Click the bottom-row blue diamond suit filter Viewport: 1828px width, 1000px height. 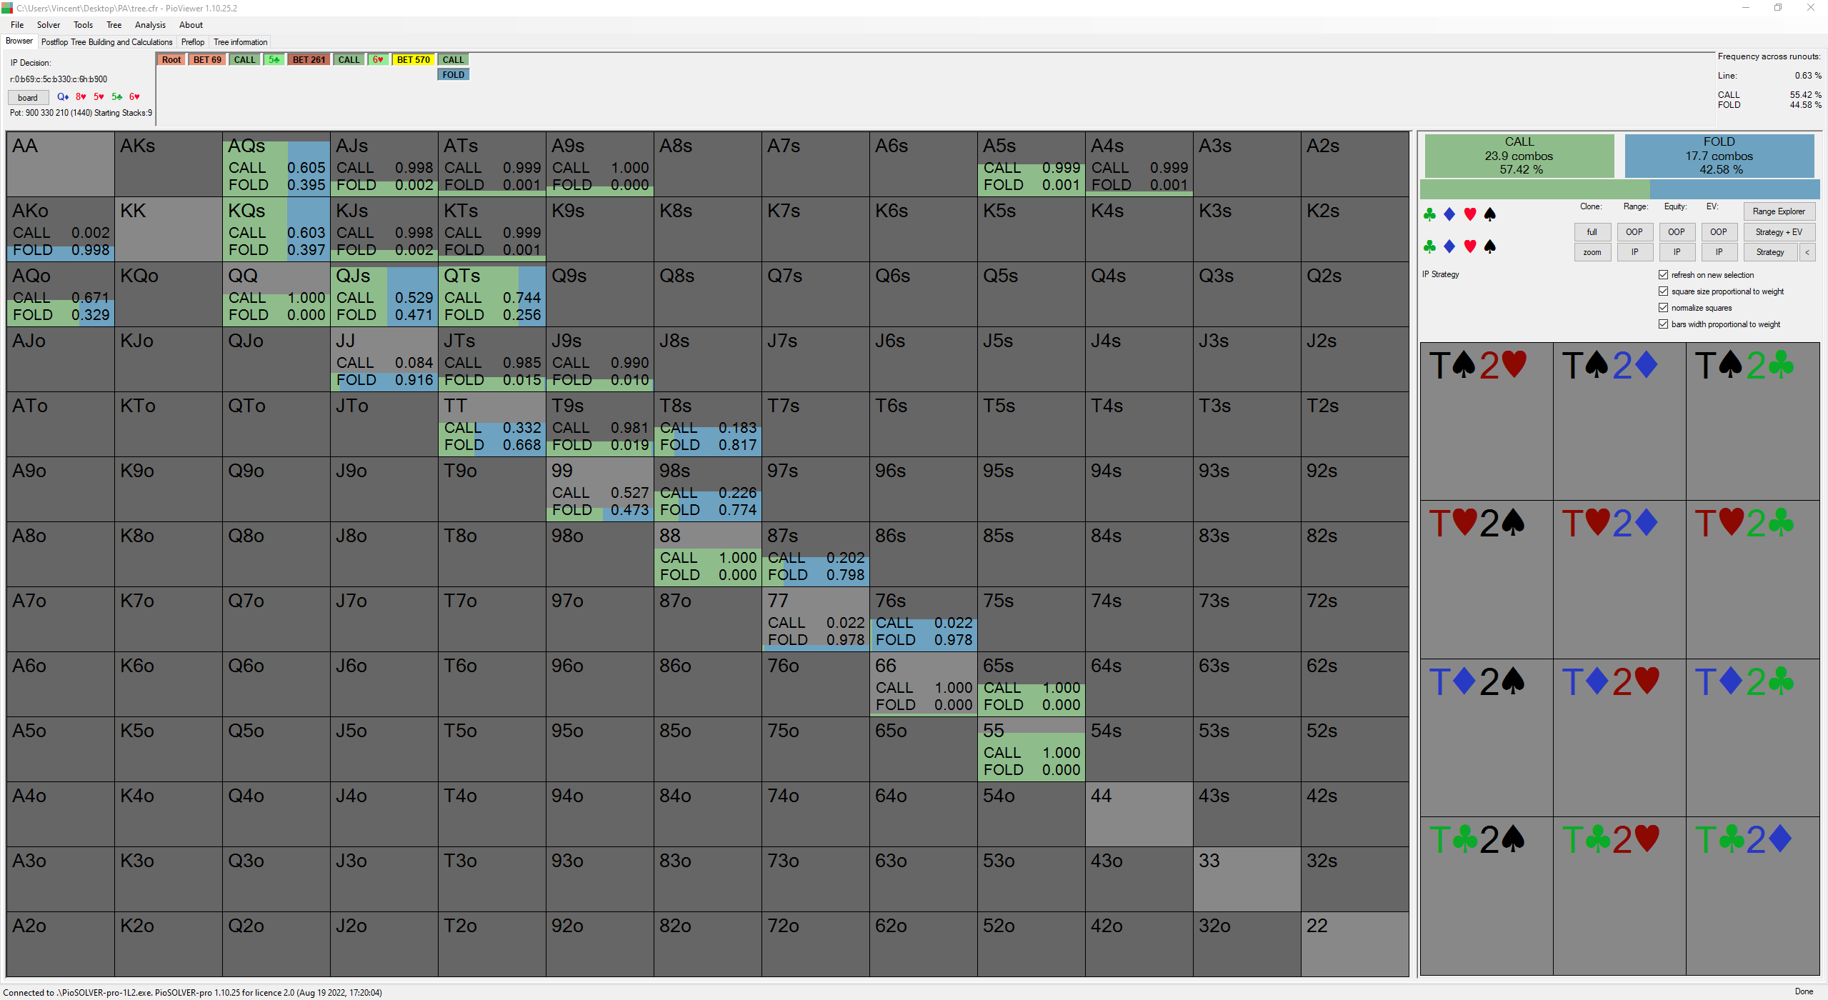(x=1449, y=246)
